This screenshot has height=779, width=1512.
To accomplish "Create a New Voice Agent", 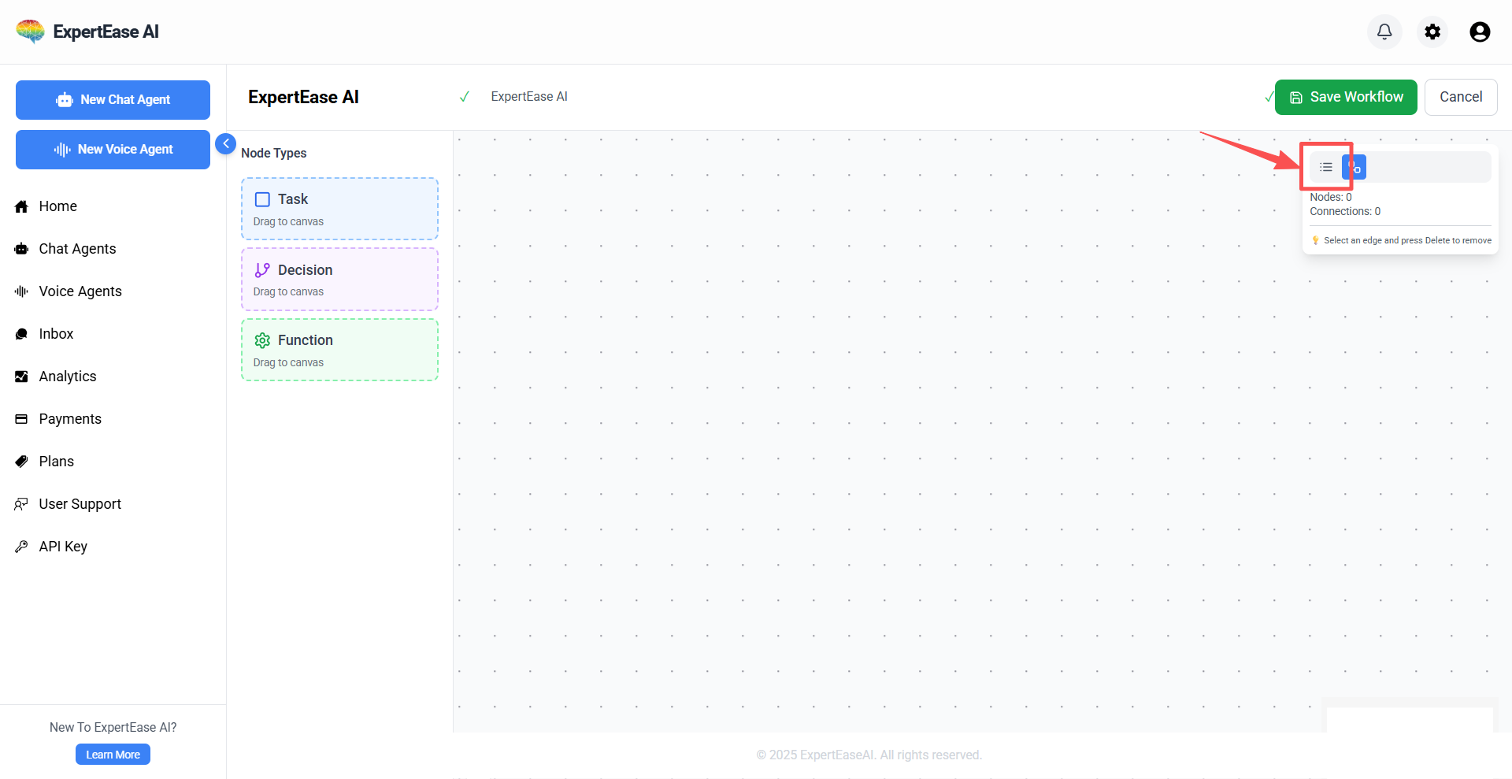I will click(x=113, y=150).
